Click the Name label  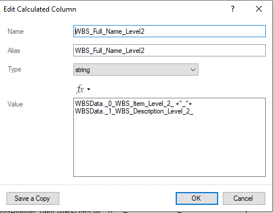tap(16, 31)
